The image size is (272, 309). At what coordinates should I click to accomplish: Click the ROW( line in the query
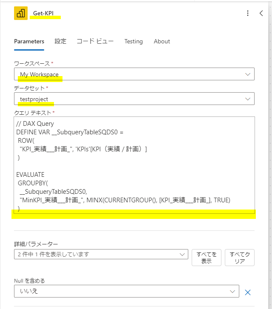pyautogui.click(x=26, y=141)
